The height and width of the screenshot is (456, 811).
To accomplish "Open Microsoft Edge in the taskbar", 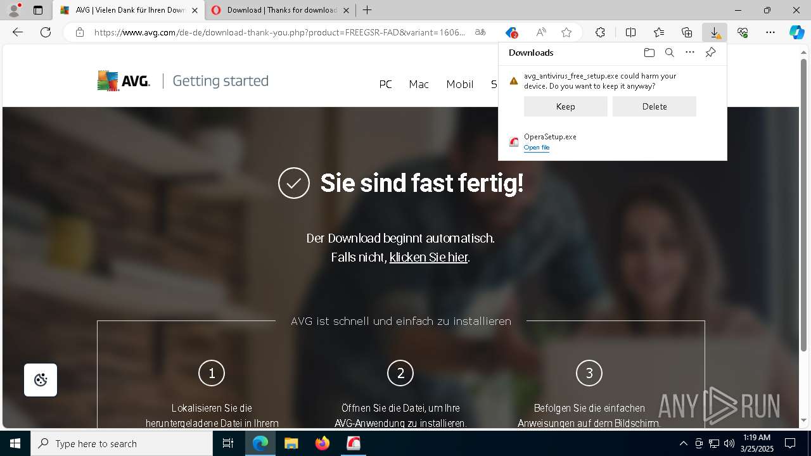I will pos(260,443).
